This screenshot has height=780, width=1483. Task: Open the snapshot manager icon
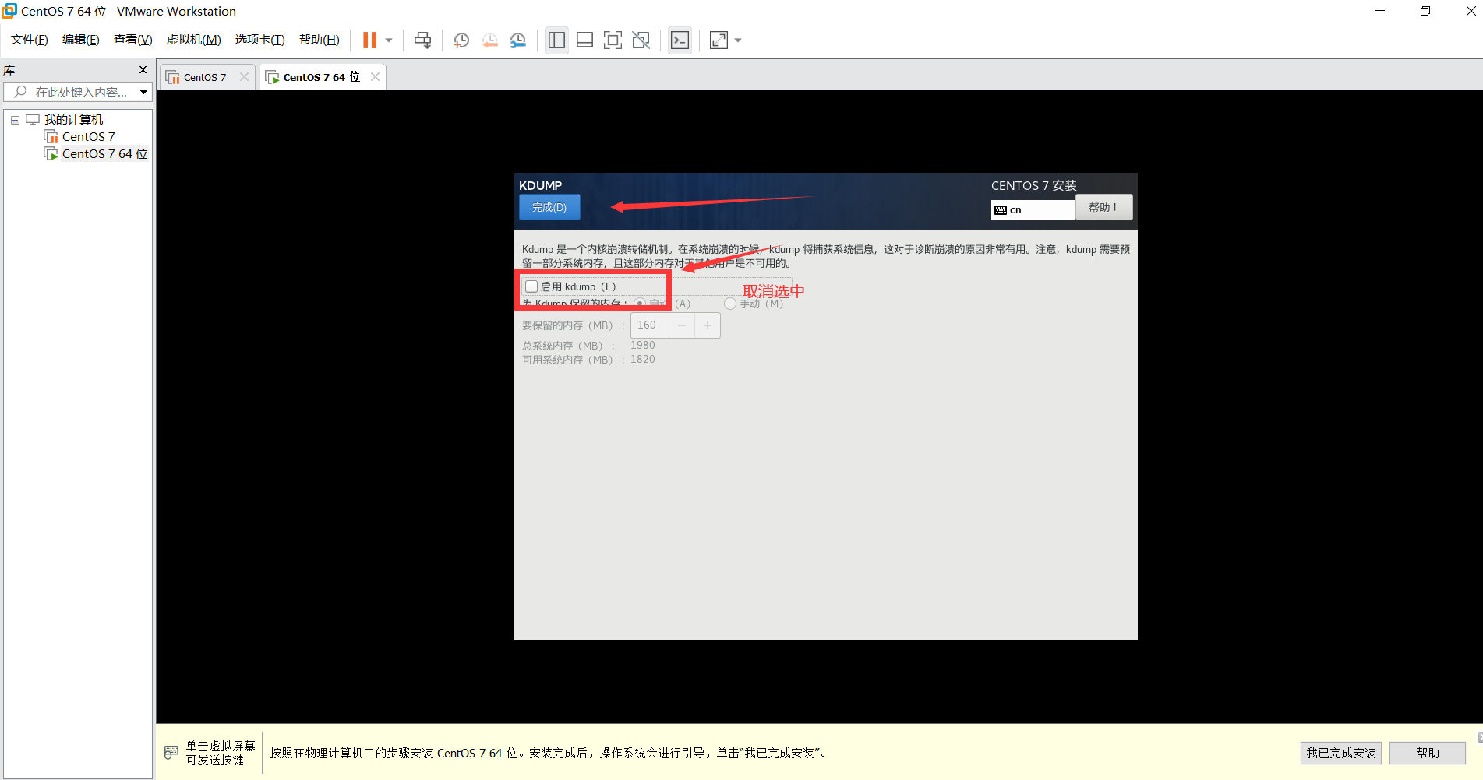[517, 40]
